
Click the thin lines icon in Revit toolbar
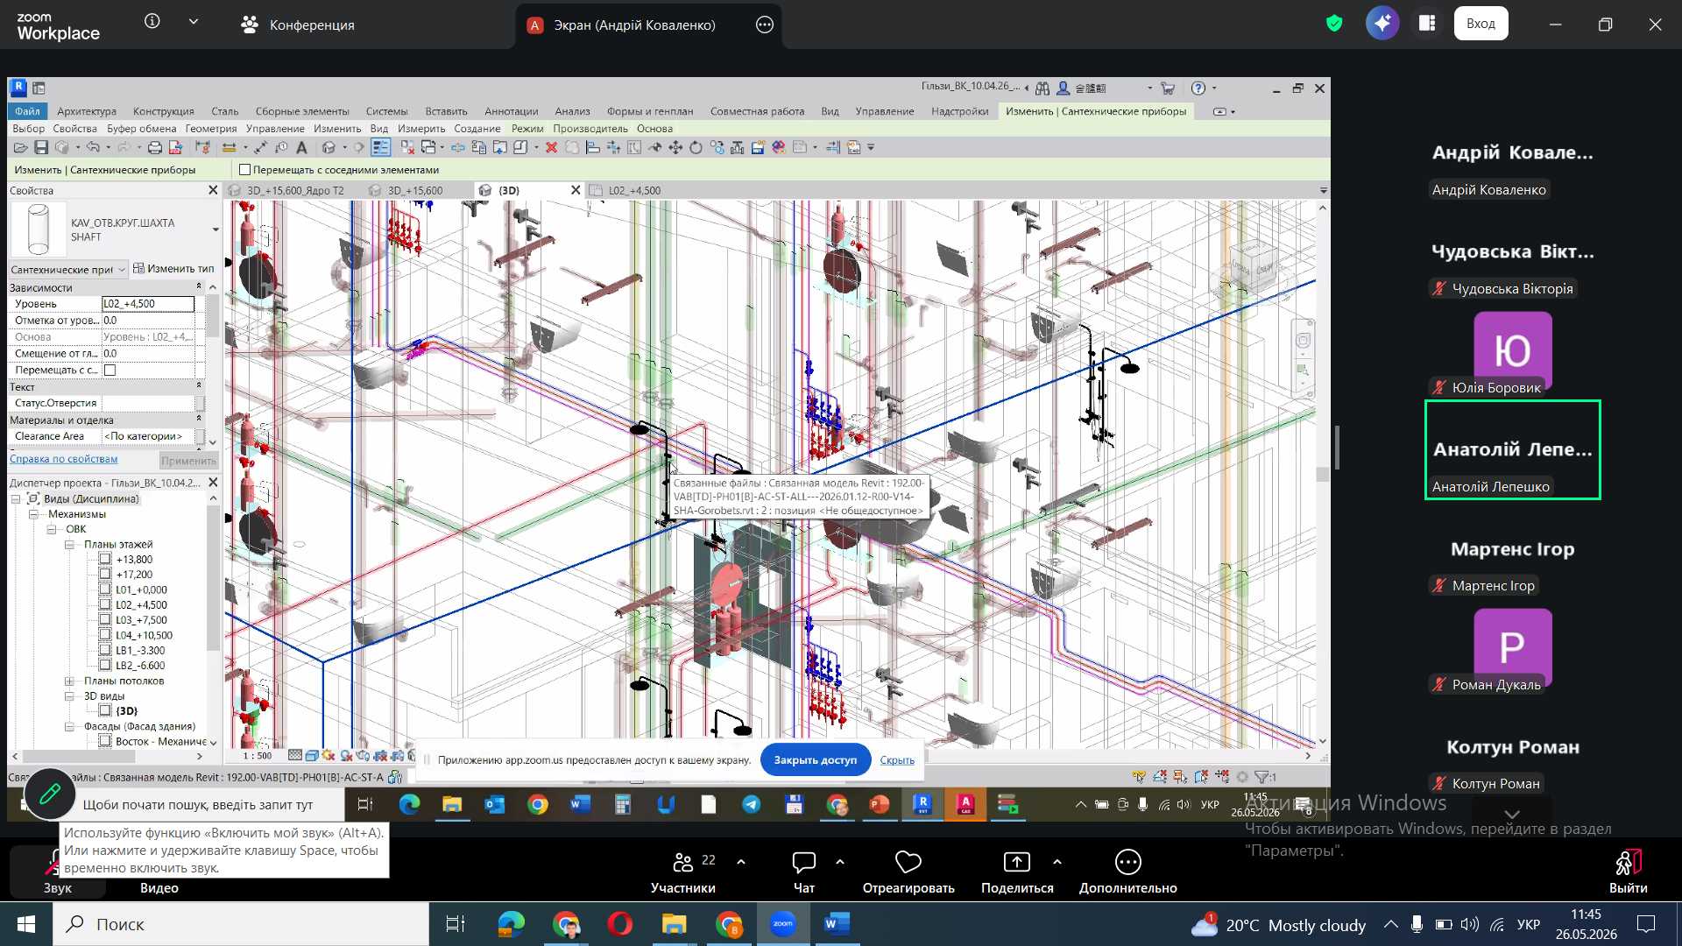380,147
